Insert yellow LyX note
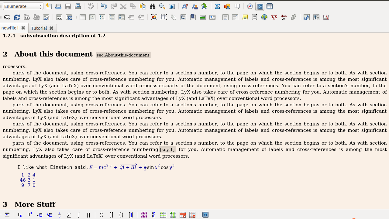Viewport: 389px width, 219px height. click(x=245, y=17)
